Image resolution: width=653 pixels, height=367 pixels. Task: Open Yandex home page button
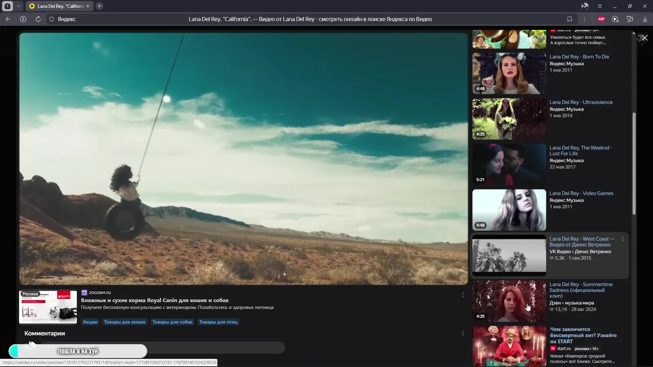(x=23, y=19)
